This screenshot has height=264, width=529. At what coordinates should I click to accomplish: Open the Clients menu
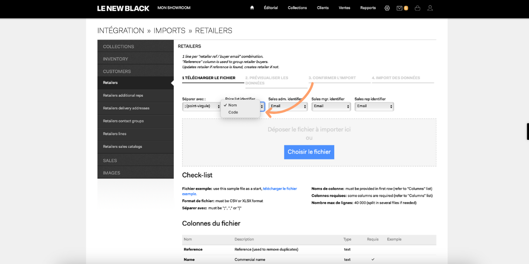click(323, 8)
